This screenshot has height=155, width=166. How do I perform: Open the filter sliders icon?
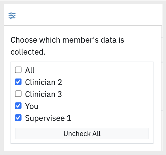[12, 16]
